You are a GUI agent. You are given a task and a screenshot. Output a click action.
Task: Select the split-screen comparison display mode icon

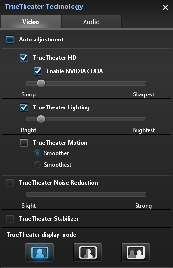pyautogui.click(x=87, y=253)
